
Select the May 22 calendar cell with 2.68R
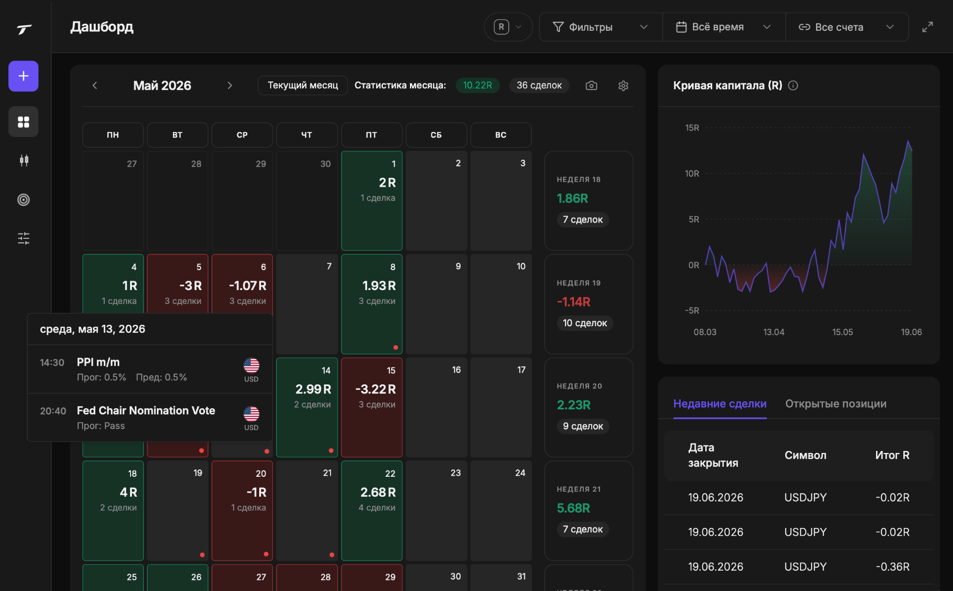coord(371,511)
